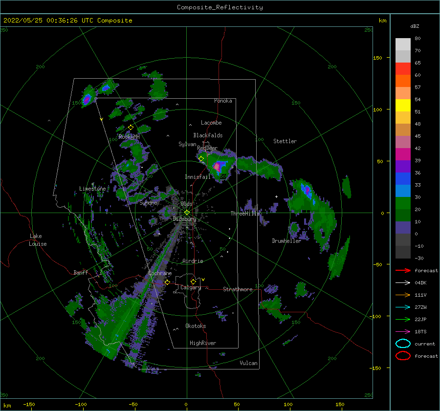
Task: Click the Okotoks town label
Action: [x=196, y=326]
